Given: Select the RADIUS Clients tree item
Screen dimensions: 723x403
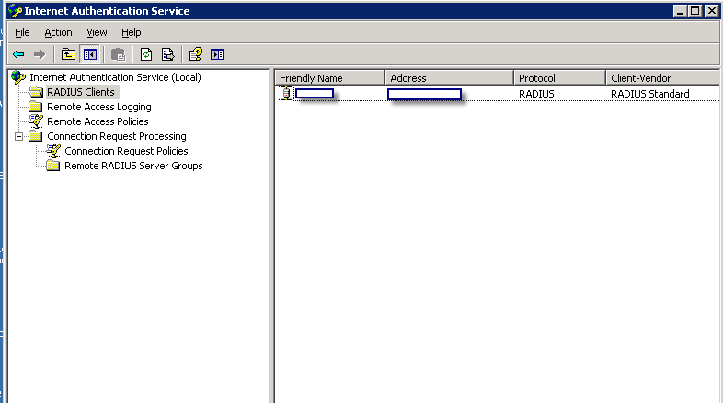Looking at the screenshot, I should tap(81, 92).
